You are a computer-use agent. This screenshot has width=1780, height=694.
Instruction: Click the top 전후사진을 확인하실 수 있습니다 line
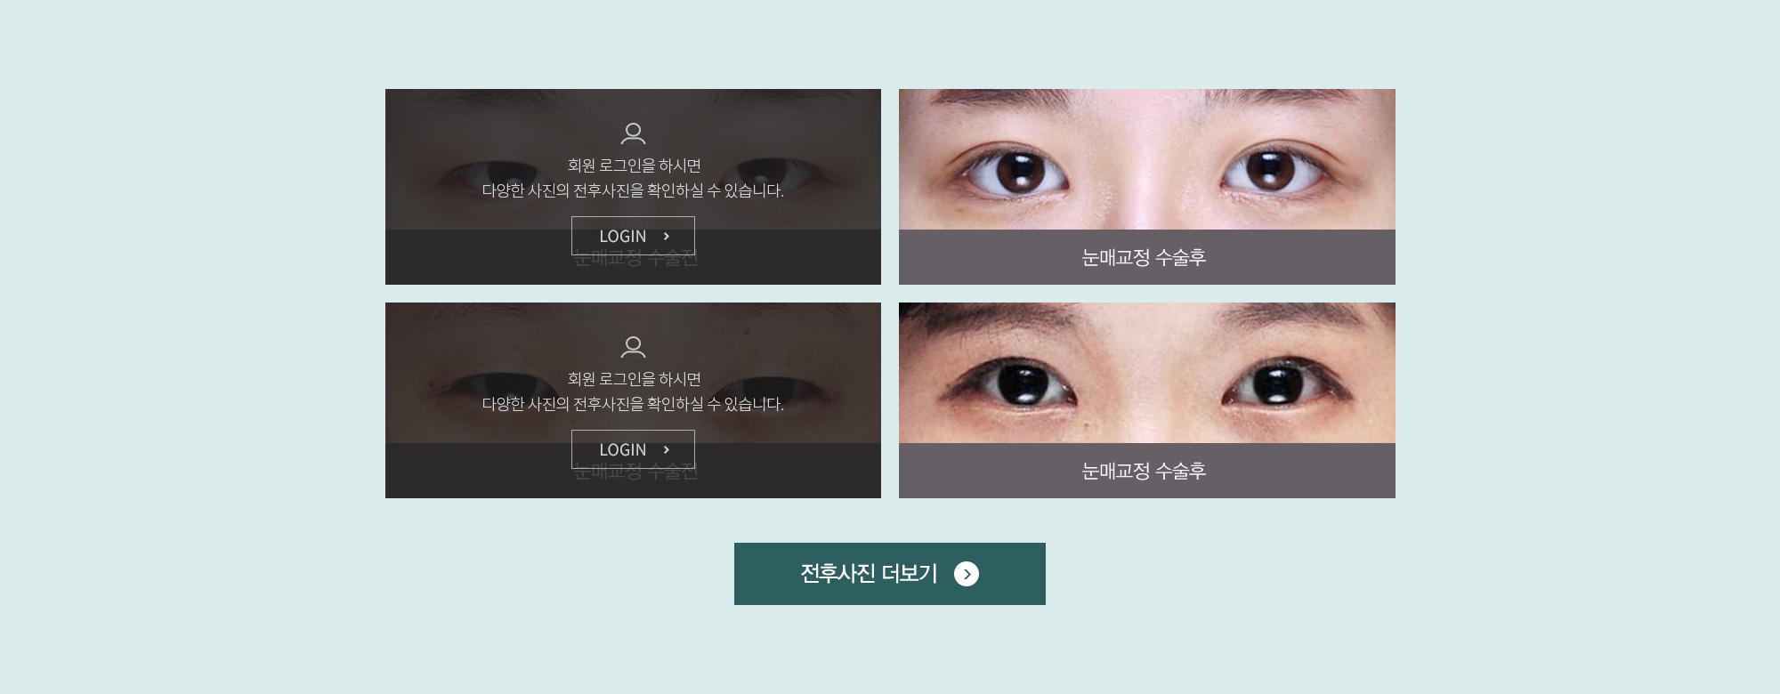point(633,190)
